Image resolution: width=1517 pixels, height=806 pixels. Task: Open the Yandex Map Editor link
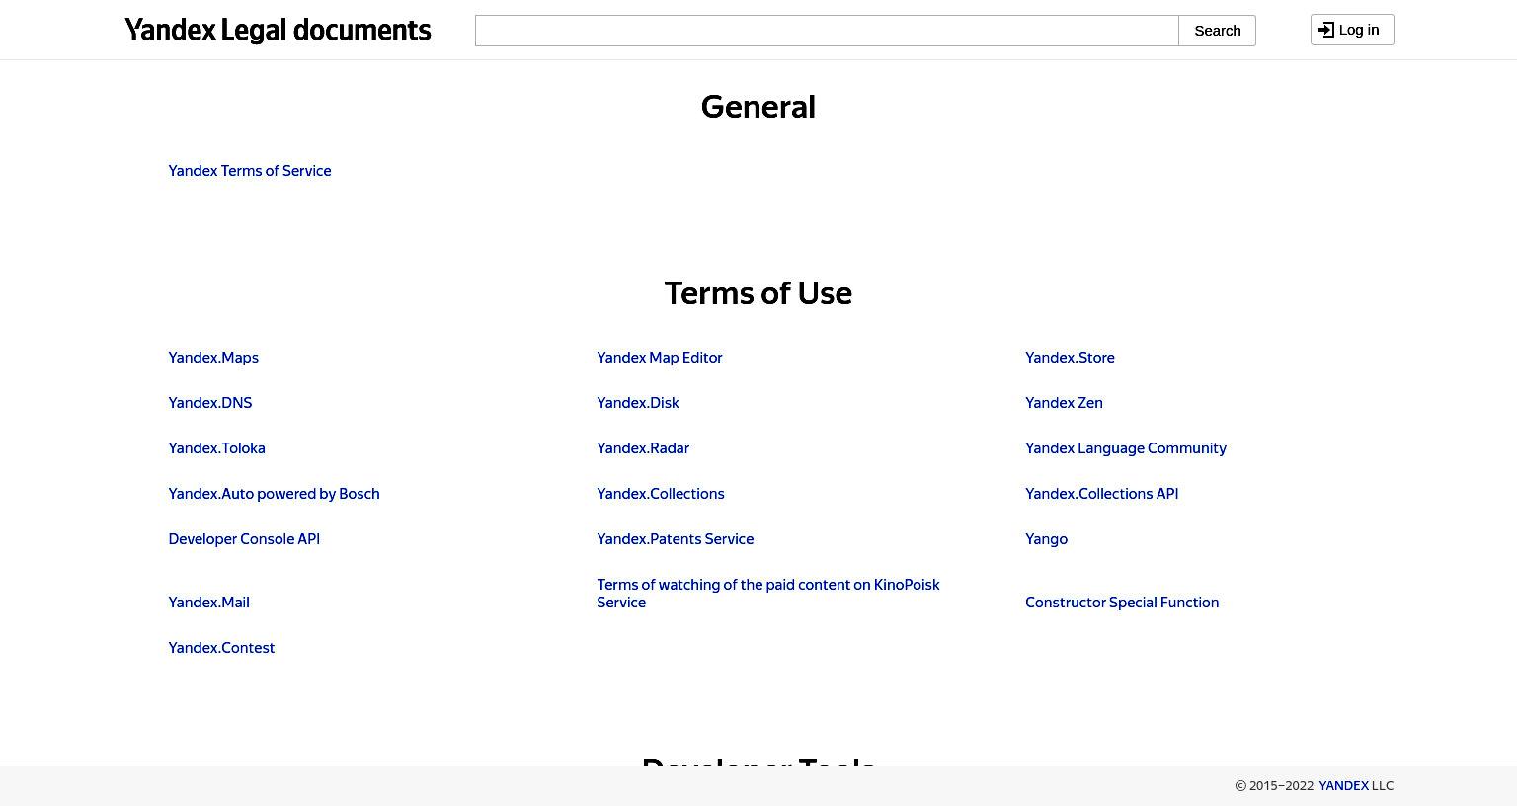[x=660, y=358]
